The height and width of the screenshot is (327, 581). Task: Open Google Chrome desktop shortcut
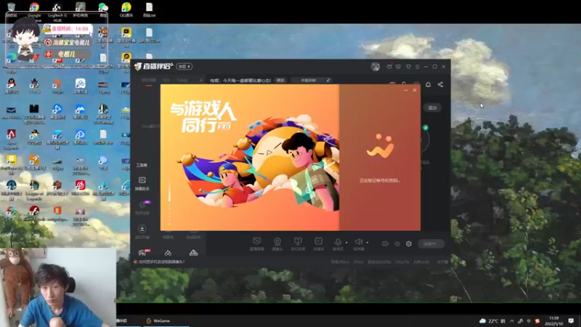[34, 10]
